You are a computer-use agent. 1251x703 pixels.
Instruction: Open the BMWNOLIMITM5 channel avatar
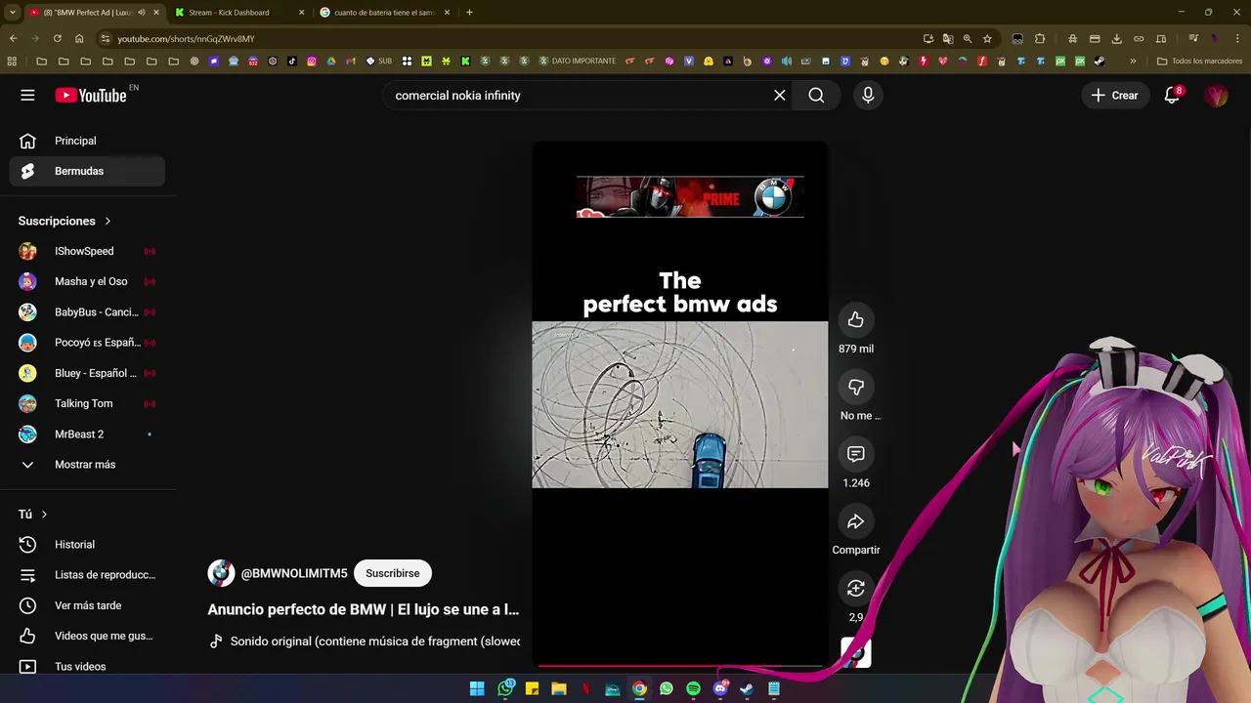point(221,573)
